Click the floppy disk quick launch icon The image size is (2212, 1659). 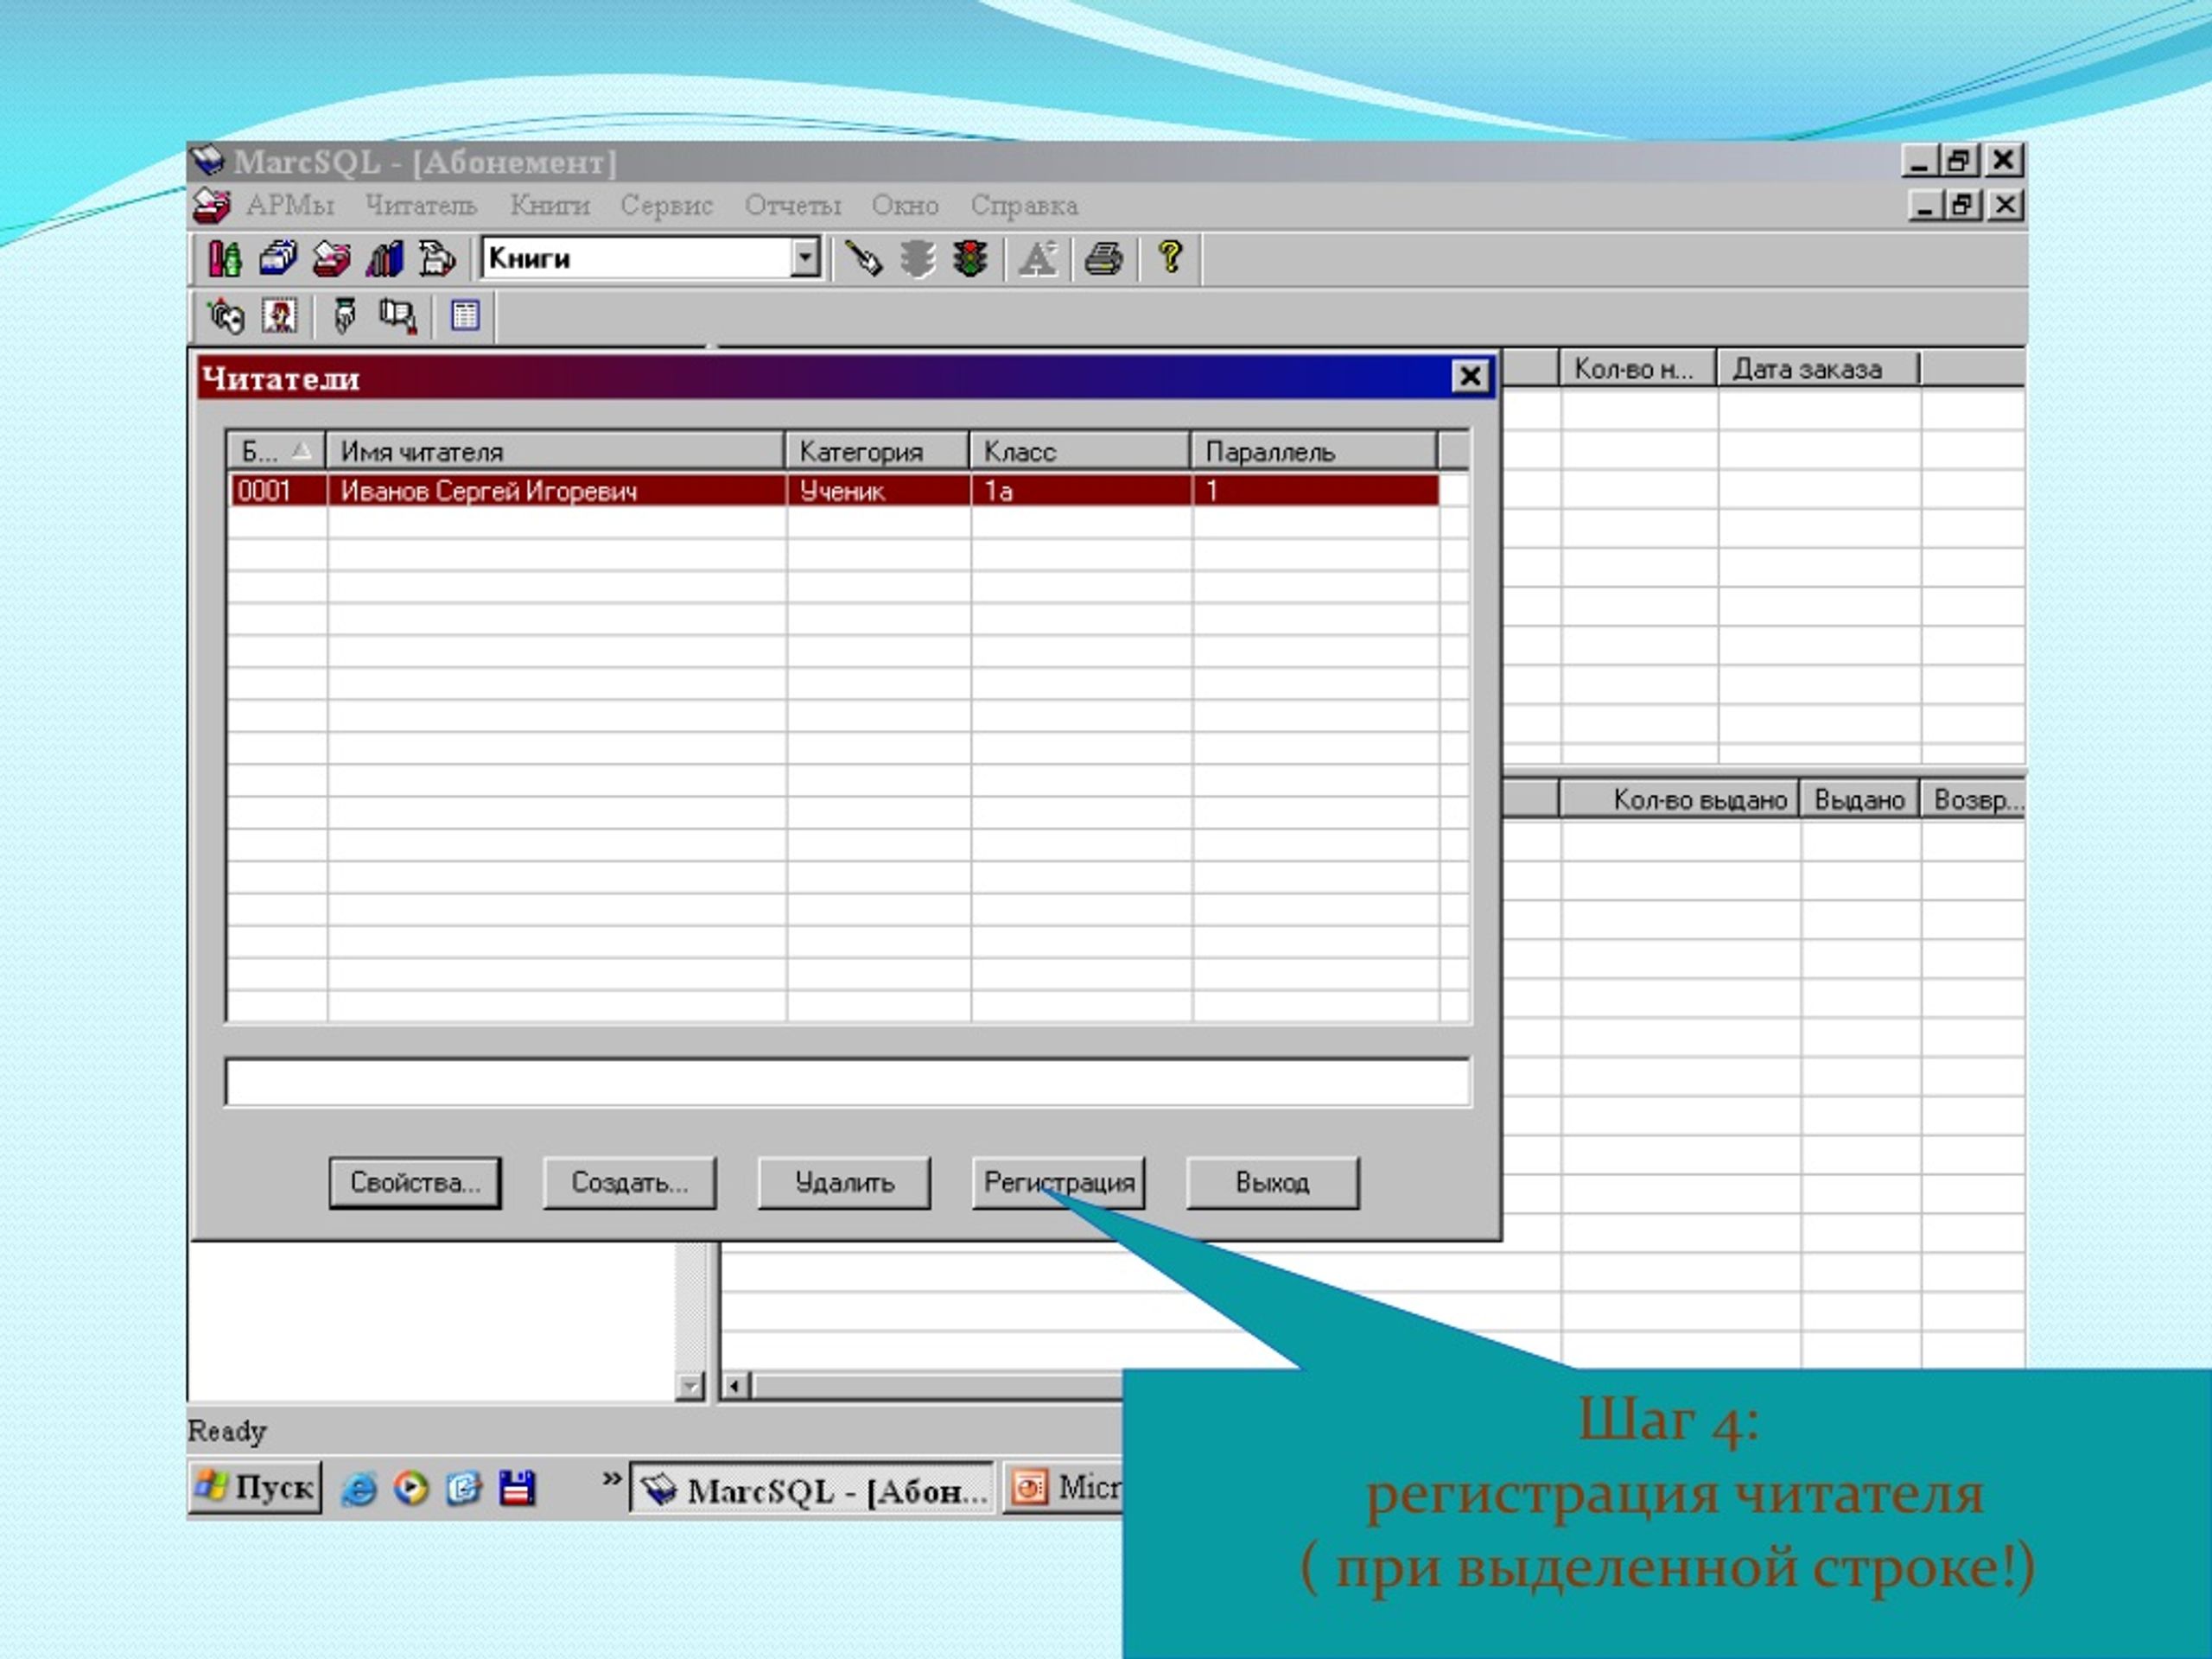517,1489
